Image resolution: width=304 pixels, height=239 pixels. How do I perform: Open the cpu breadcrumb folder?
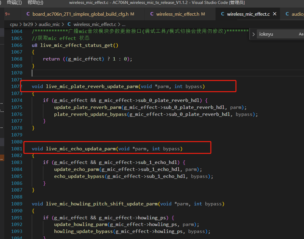[14, 25]
